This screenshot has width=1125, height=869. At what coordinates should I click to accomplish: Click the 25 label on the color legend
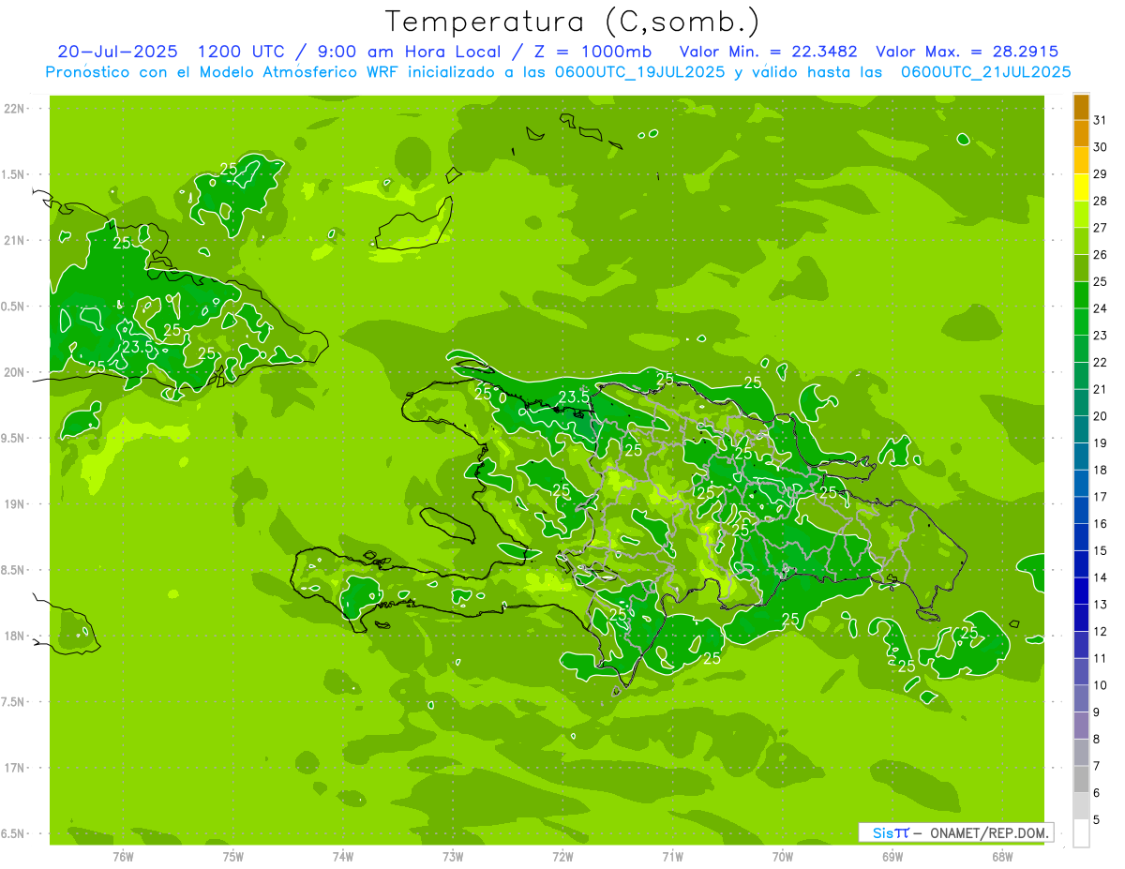(x=1101, y=281)
